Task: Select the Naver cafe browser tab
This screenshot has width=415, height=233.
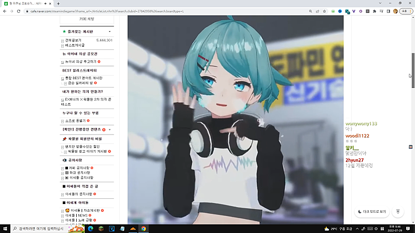Action: coord(26,4)
